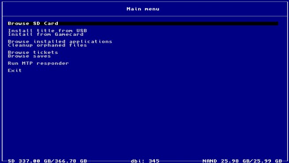Start Run MTP responder
This screenshot has width=289, height=163.
tap(38, 63)
